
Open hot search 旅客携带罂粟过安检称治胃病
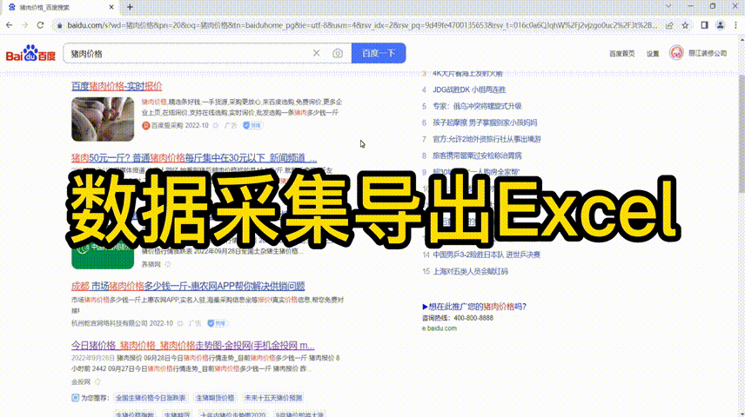point(477,156)
